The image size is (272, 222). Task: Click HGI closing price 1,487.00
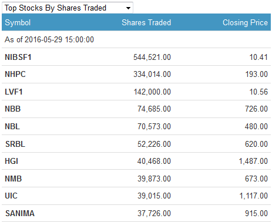pos(253,161)
